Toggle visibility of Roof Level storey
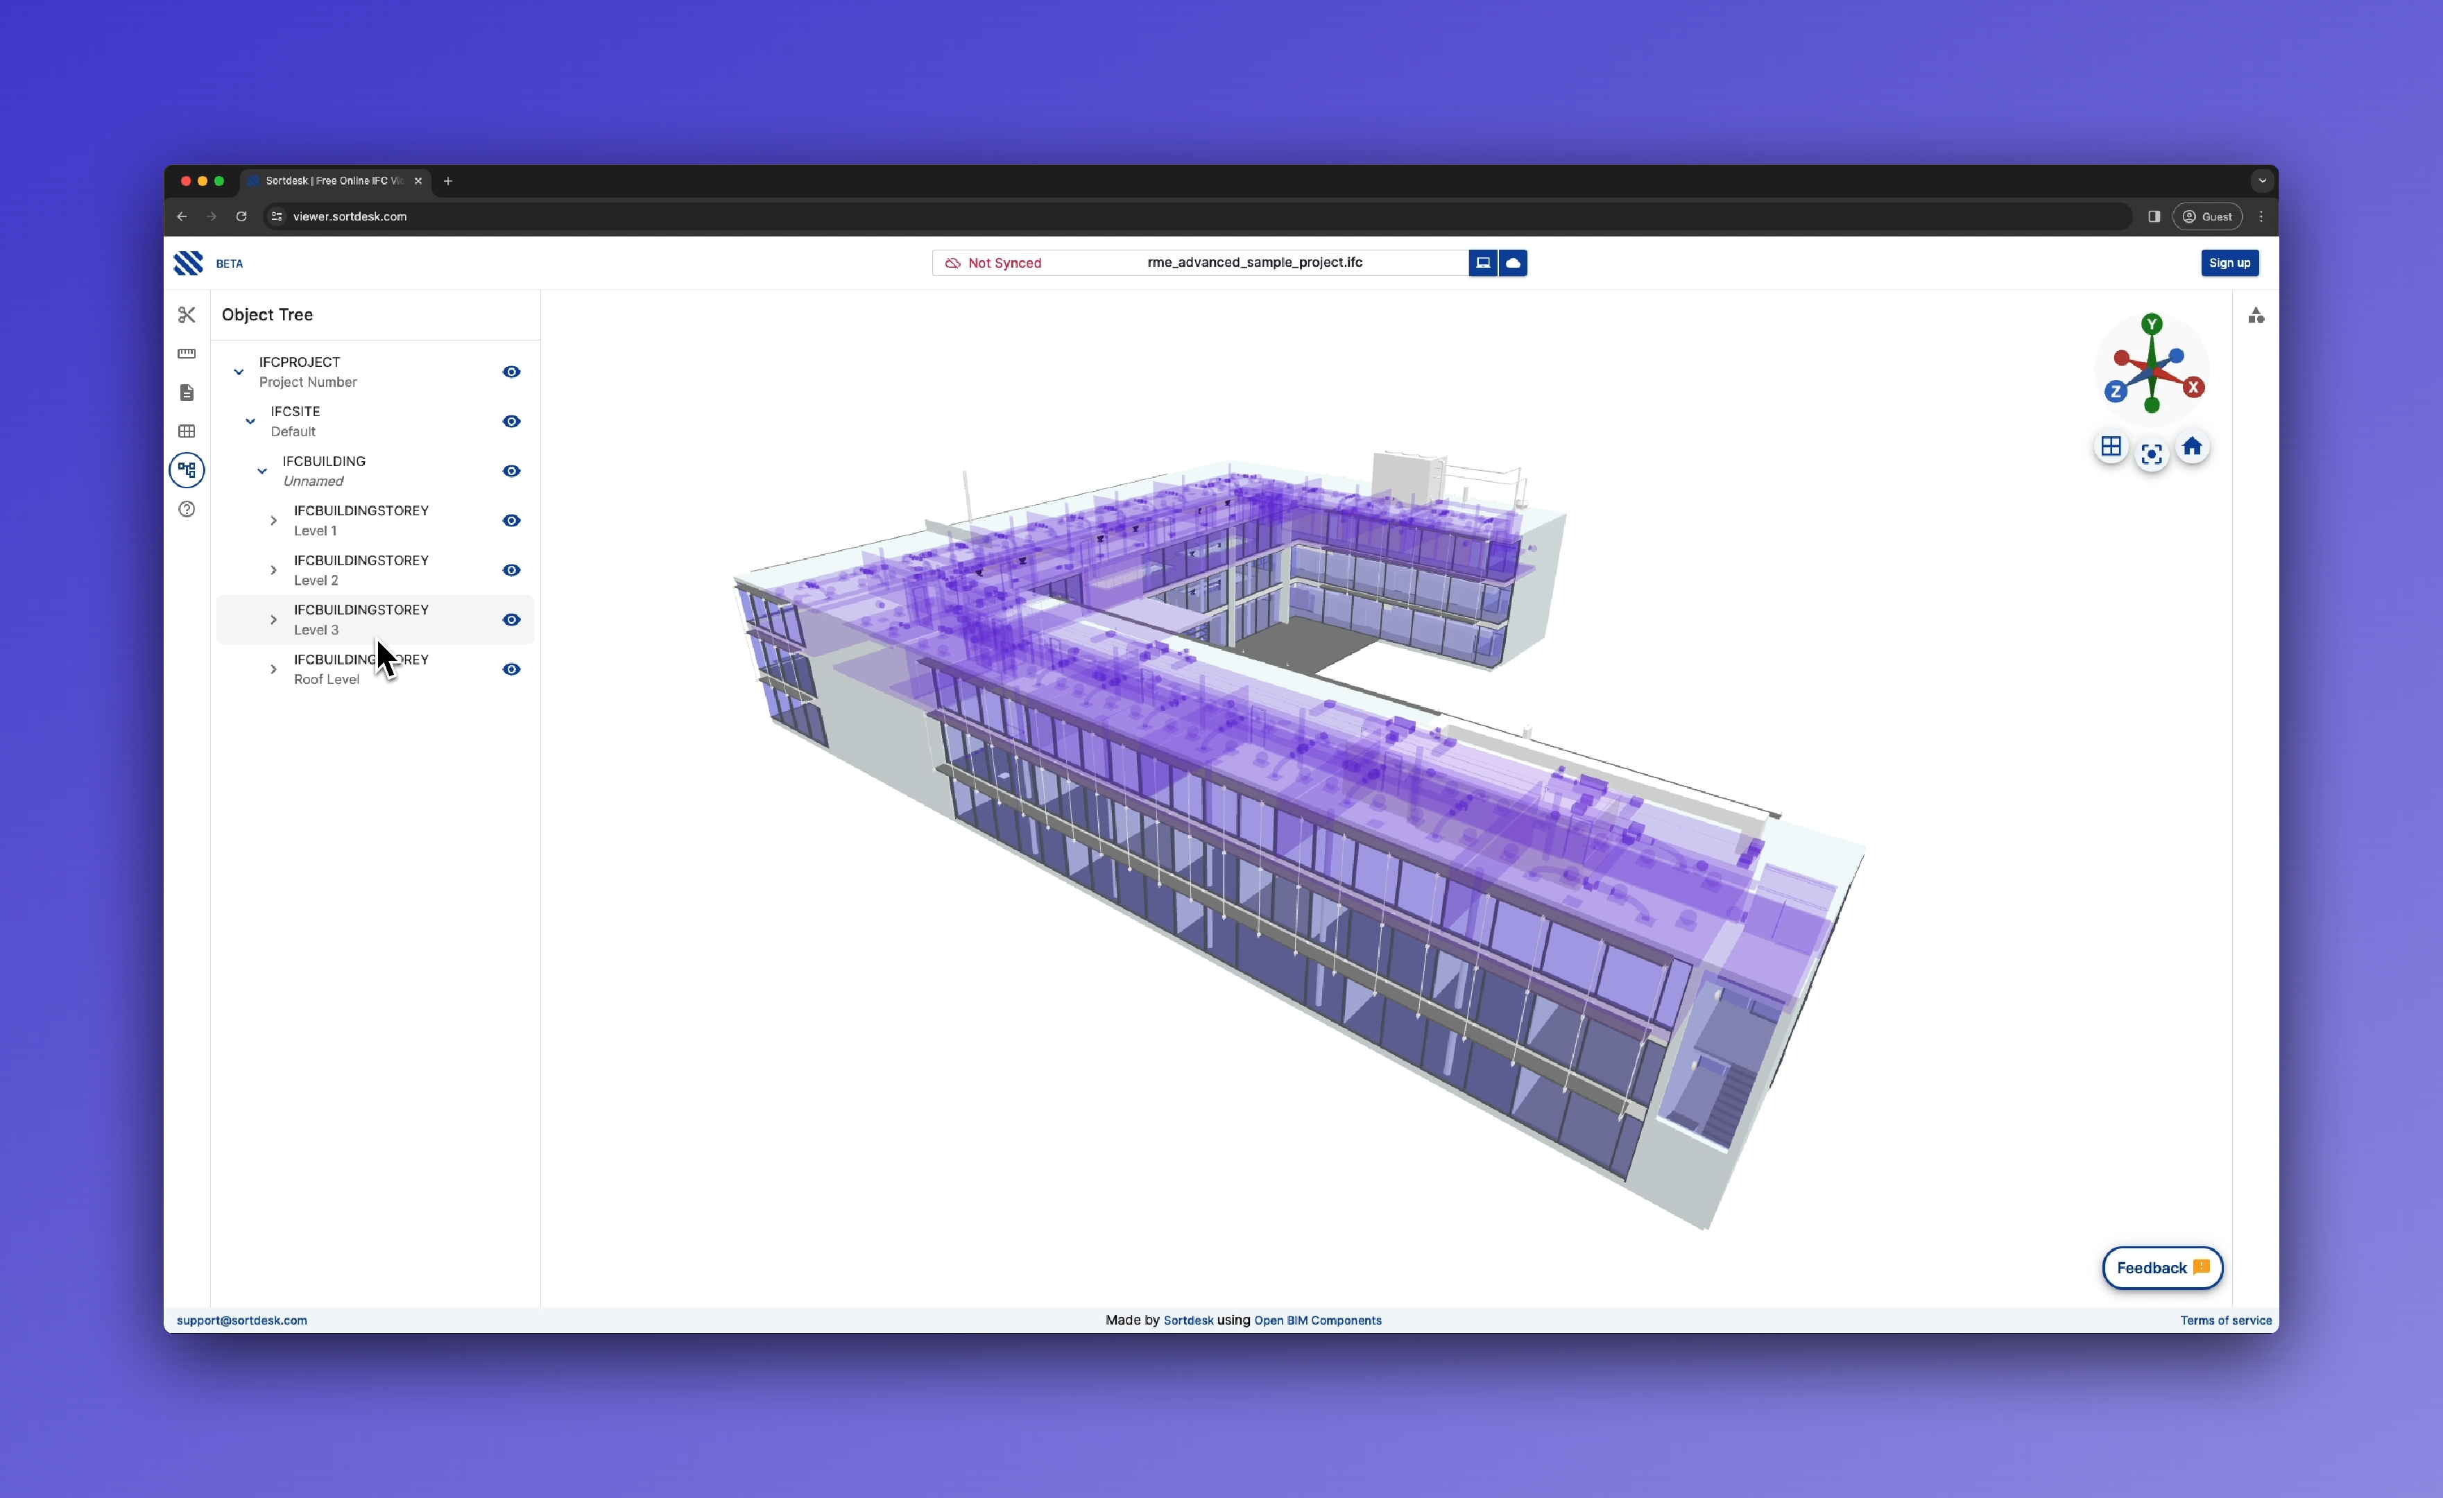Screen dimensions: 2443x1498 tap(512, 669)
